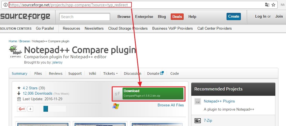Click the SourceForge logo
The width and height of the screenshot is (286, 126).
tap(25, 17)
